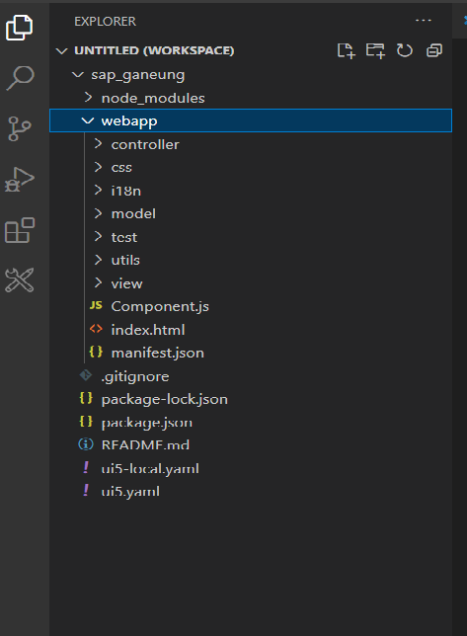This screenshot has height=636, width=467.
Task: Click the New File icon in Explorer header
Action: pos(347,50)
